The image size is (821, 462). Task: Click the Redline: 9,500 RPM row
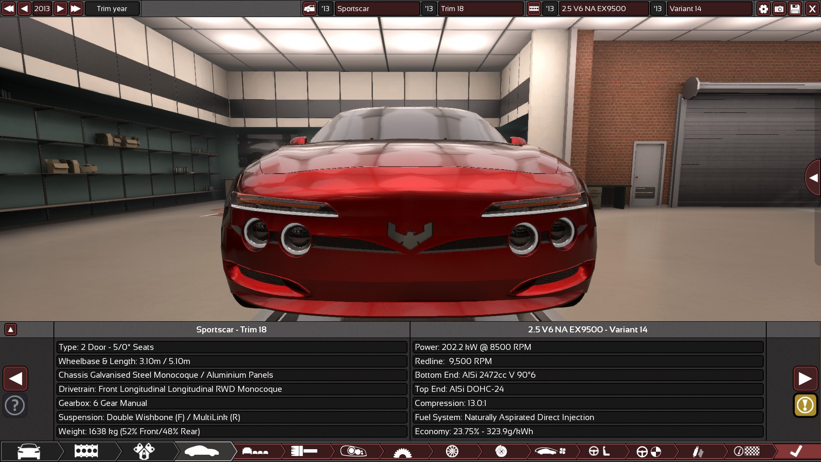(588, 361)
